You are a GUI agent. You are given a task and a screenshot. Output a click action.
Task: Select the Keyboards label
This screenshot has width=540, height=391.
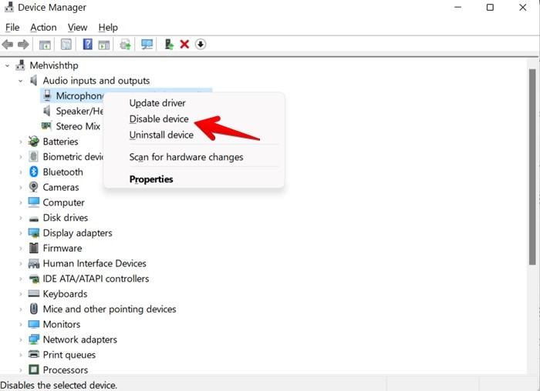65,294
